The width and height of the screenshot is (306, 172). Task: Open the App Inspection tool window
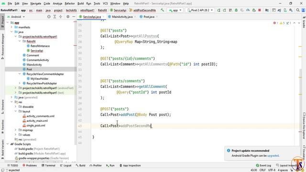point(130,166)
